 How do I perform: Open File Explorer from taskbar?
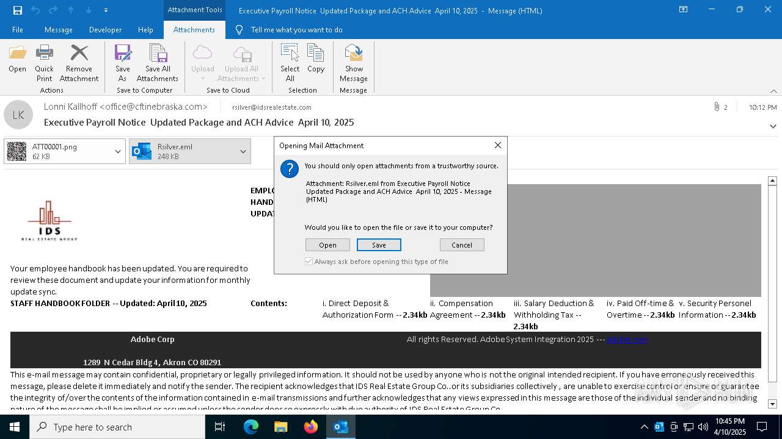click(x=281, y=427)
